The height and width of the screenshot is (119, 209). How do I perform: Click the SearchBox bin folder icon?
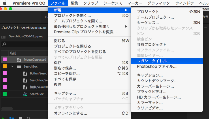point(19,66)
